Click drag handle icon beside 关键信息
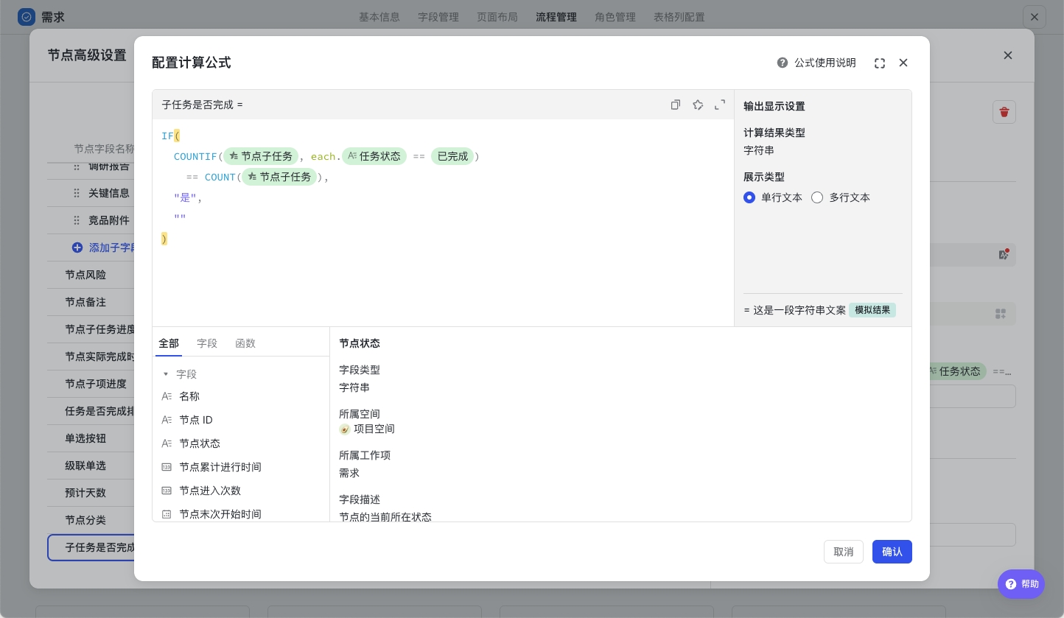Image resolution: width=1064 pixels, height=618 pixels. (x=77, y=193)
